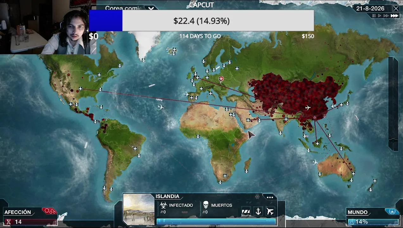Screen dimensions: 403x228
Task: Select heavily infected China on the map
Action: [x=295, y=95]
